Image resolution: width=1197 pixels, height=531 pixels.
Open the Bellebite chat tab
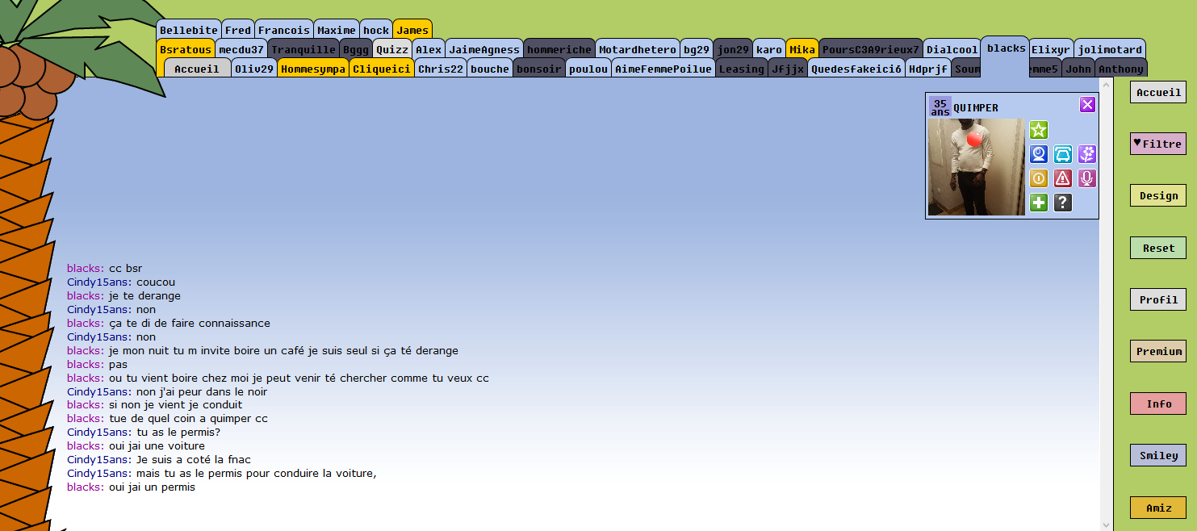[189, 30]
